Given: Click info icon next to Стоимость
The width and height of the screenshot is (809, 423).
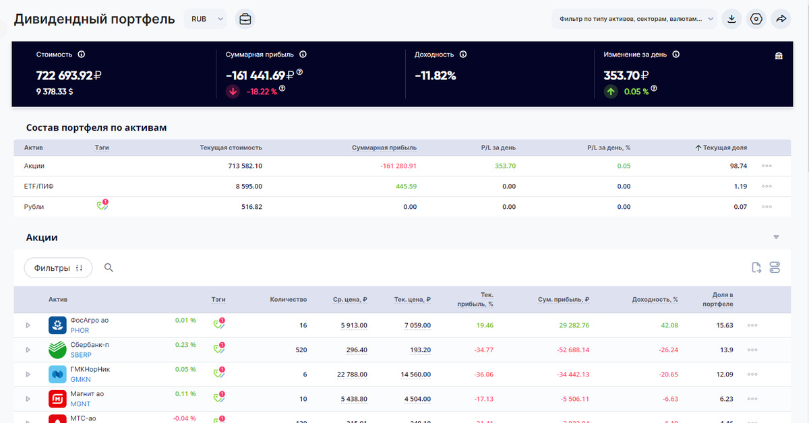Looking at the screenshot, I should click(82, 55).
